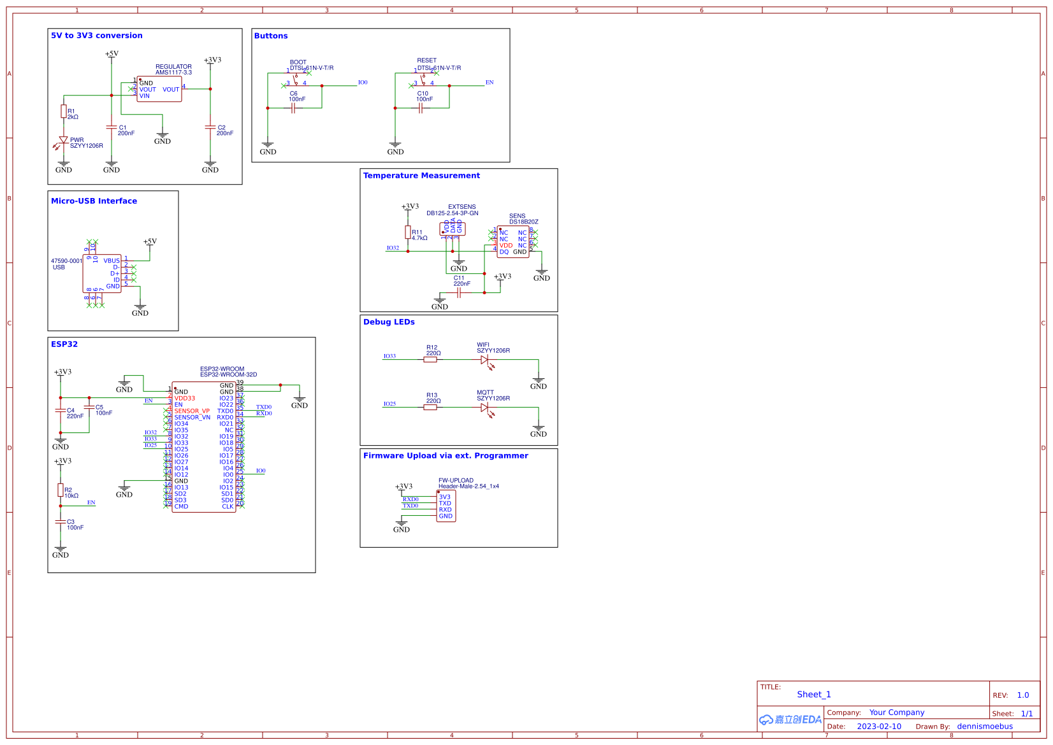The width and height of the screenshot is (1053, 745).
Task: Click the IO0 net label in Buttons section
Action: tap(362, 83)
